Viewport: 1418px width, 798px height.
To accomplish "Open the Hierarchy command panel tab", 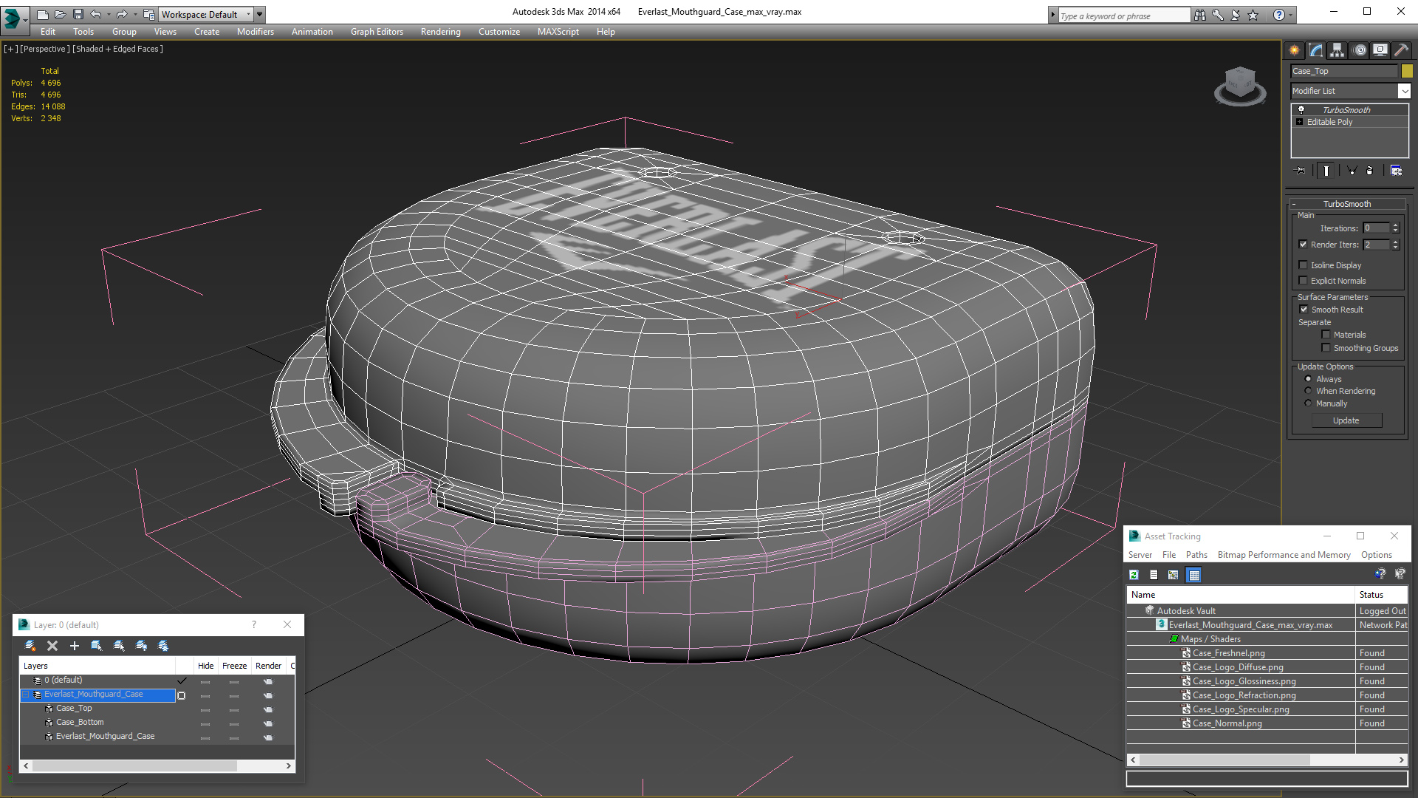I will click(x=1337, y=50).
